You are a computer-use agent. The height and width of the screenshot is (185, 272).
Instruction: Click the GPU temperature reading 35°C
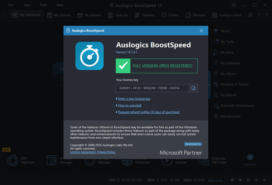pos(164,180)
